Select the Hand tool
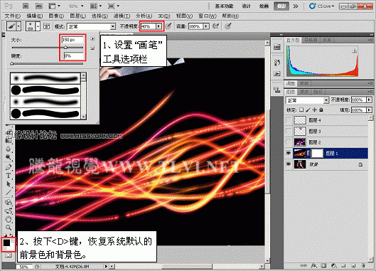 coord(9,219)
